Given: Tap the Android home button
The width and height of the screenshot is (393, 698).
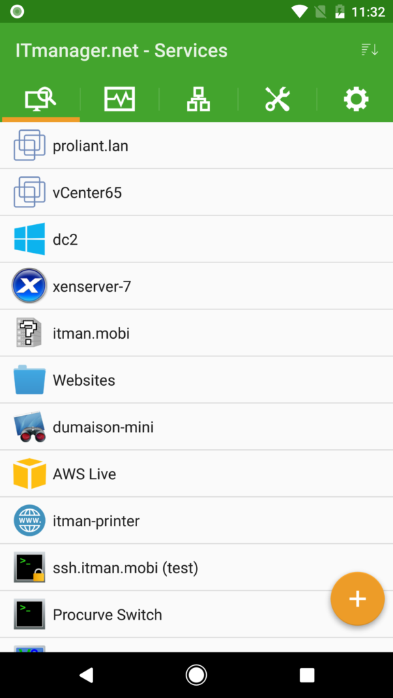Looking at the screenshot, I should pyautogui.click(x=196, y=674).
